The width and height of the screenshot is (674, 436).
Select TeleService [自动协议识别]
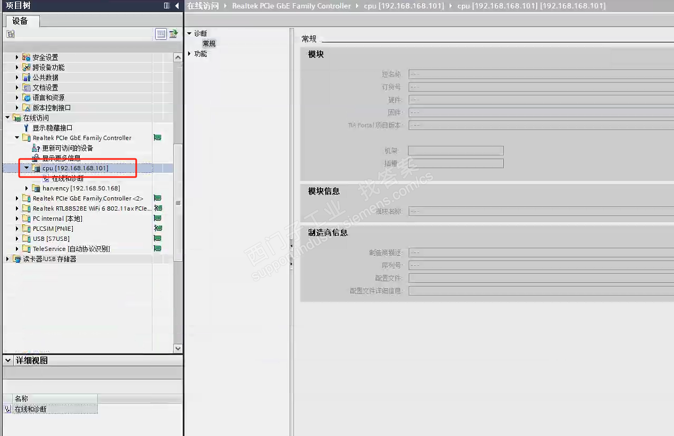tap(71, 249)
